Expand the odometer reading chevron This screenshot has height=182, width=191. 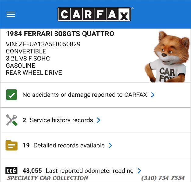coord(139,171)
